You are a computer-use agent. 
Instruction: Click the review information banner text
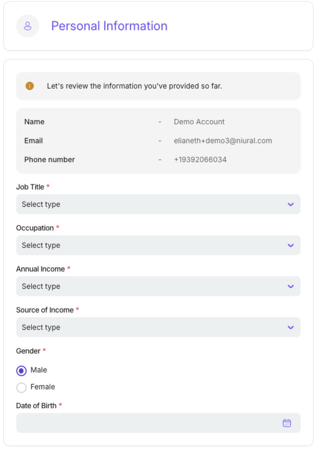[x=135, y=86]
